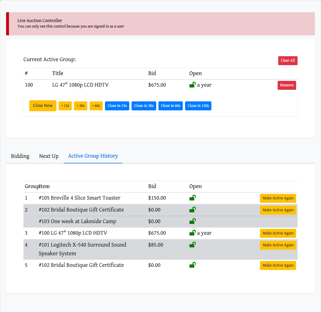Switch to the Bidding tab
The width and height of the screenshot is (321, 312).
click(20, 156)
